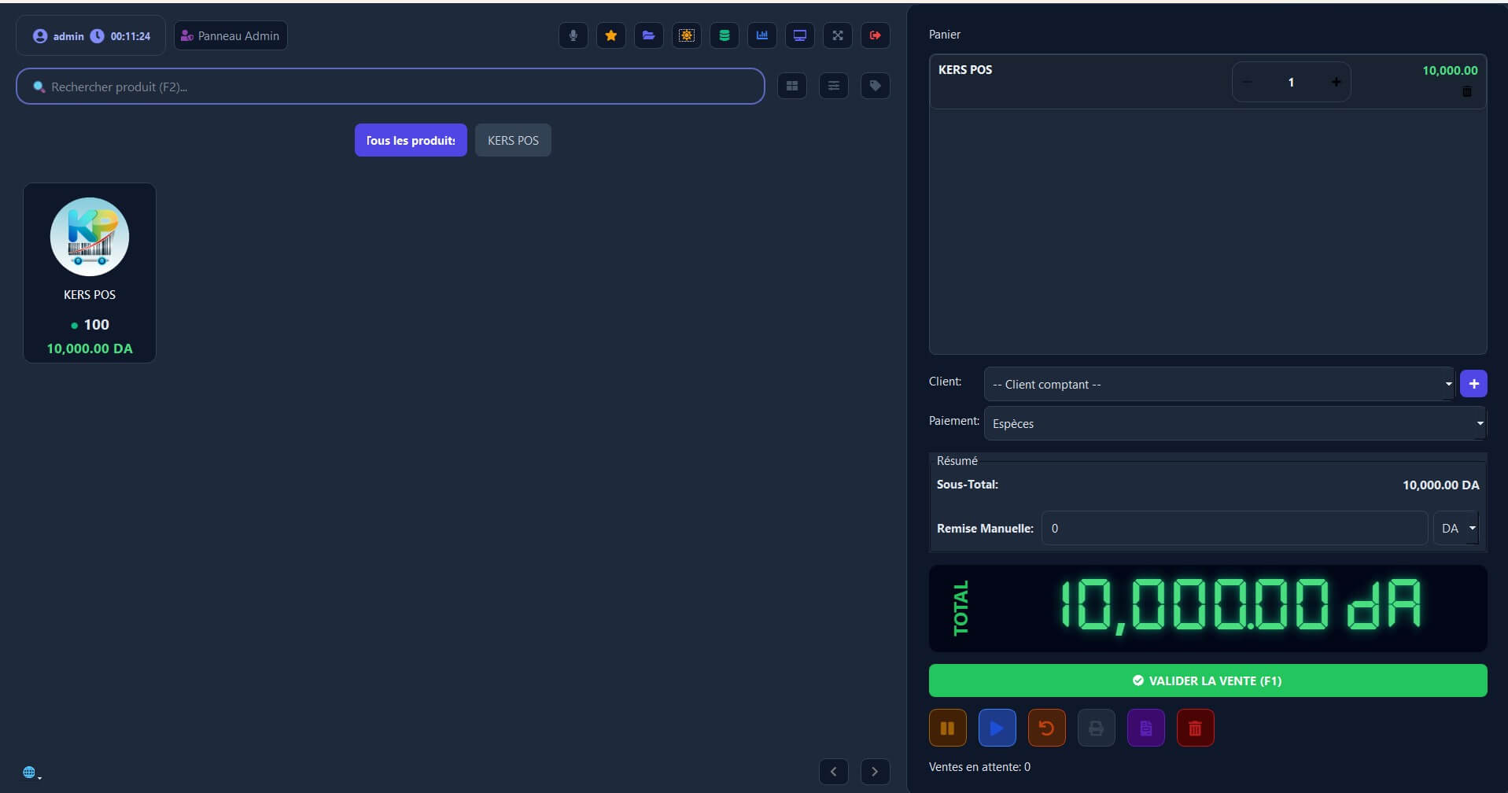Open the bar chart statistics icon

point(761,35)
